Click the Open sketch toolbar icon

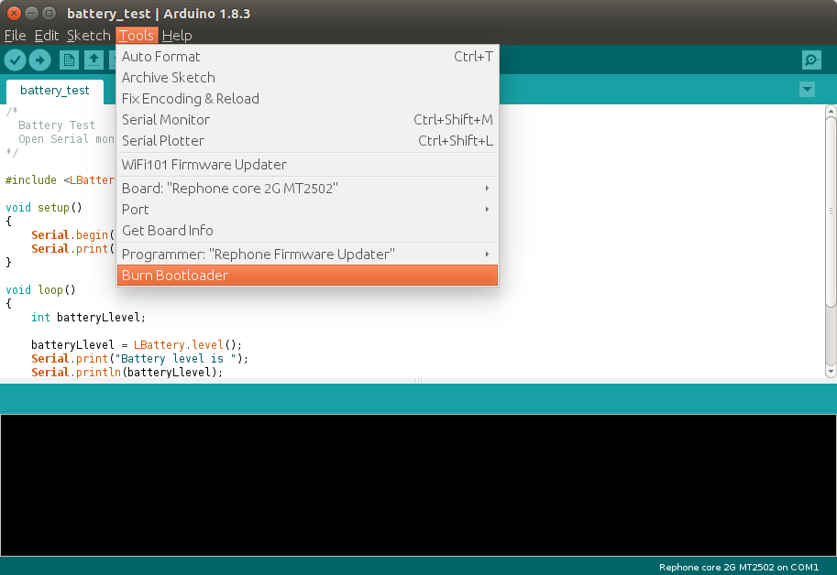point(94,60)
